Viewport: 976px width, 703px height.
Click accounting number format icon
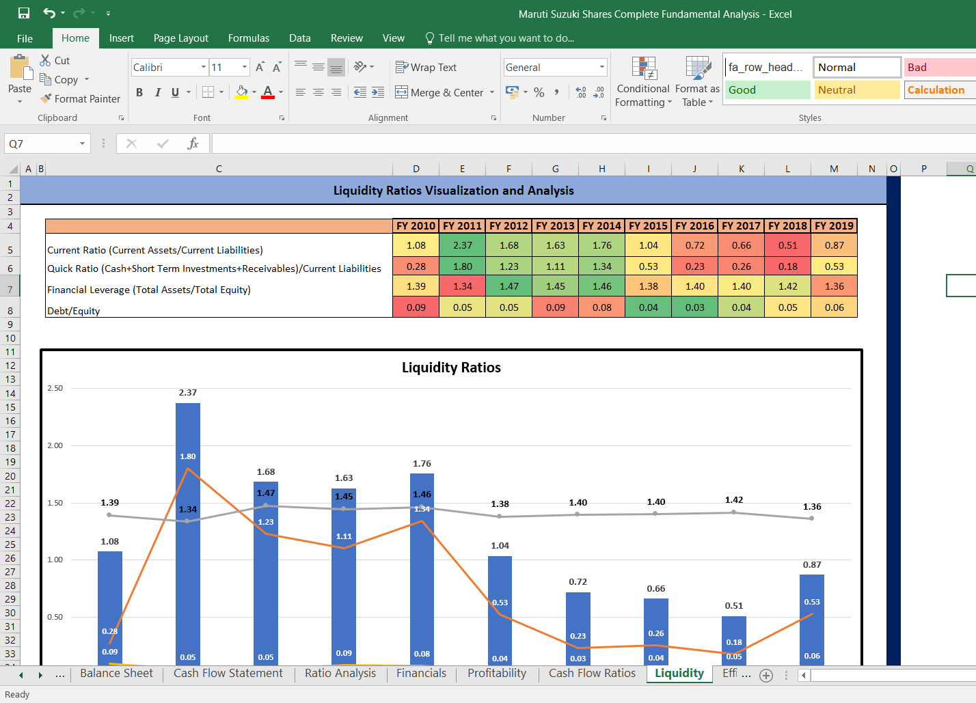(513, 92)
